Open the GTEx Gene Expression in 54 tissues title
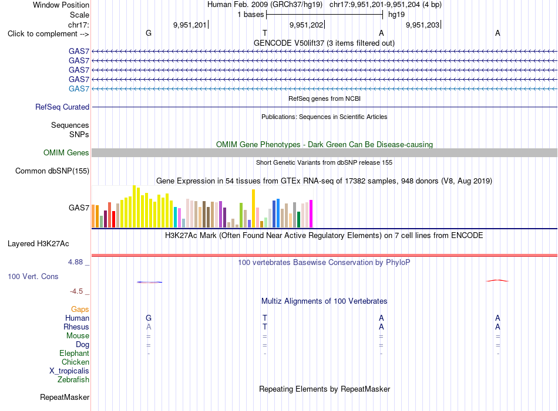The height and width of the screenshot is (411, 558). click(324, 181)
